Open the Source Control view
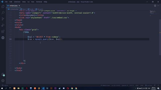The image size is (161, 90). coord(3,19)
